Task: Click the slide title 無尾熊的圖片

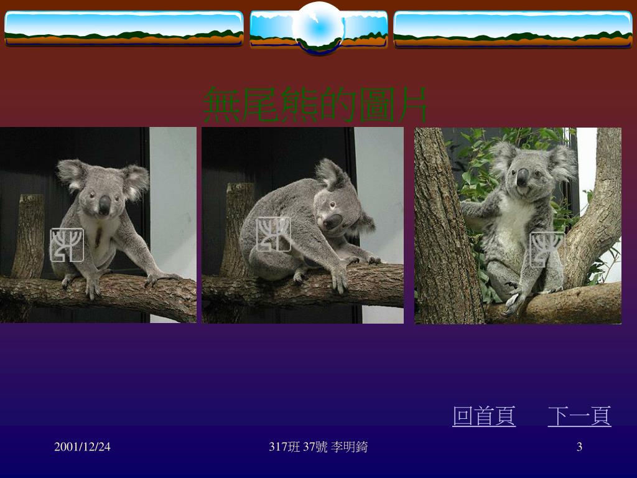Action: point(315,105)
